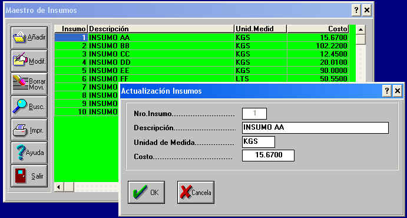Close the Actualización Insumos dialog
The width and height of the screenshot is (407, 218).
point(398,91)
